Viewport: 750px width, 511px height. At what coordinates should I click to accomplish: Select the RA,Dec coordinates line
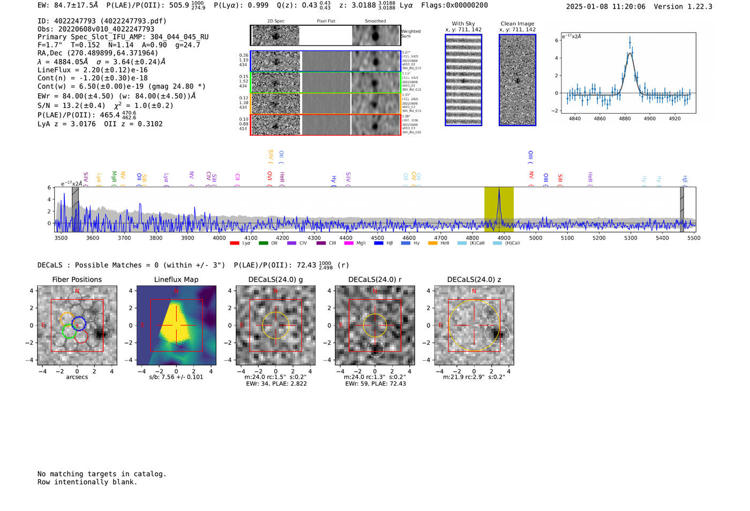(98, 53)
